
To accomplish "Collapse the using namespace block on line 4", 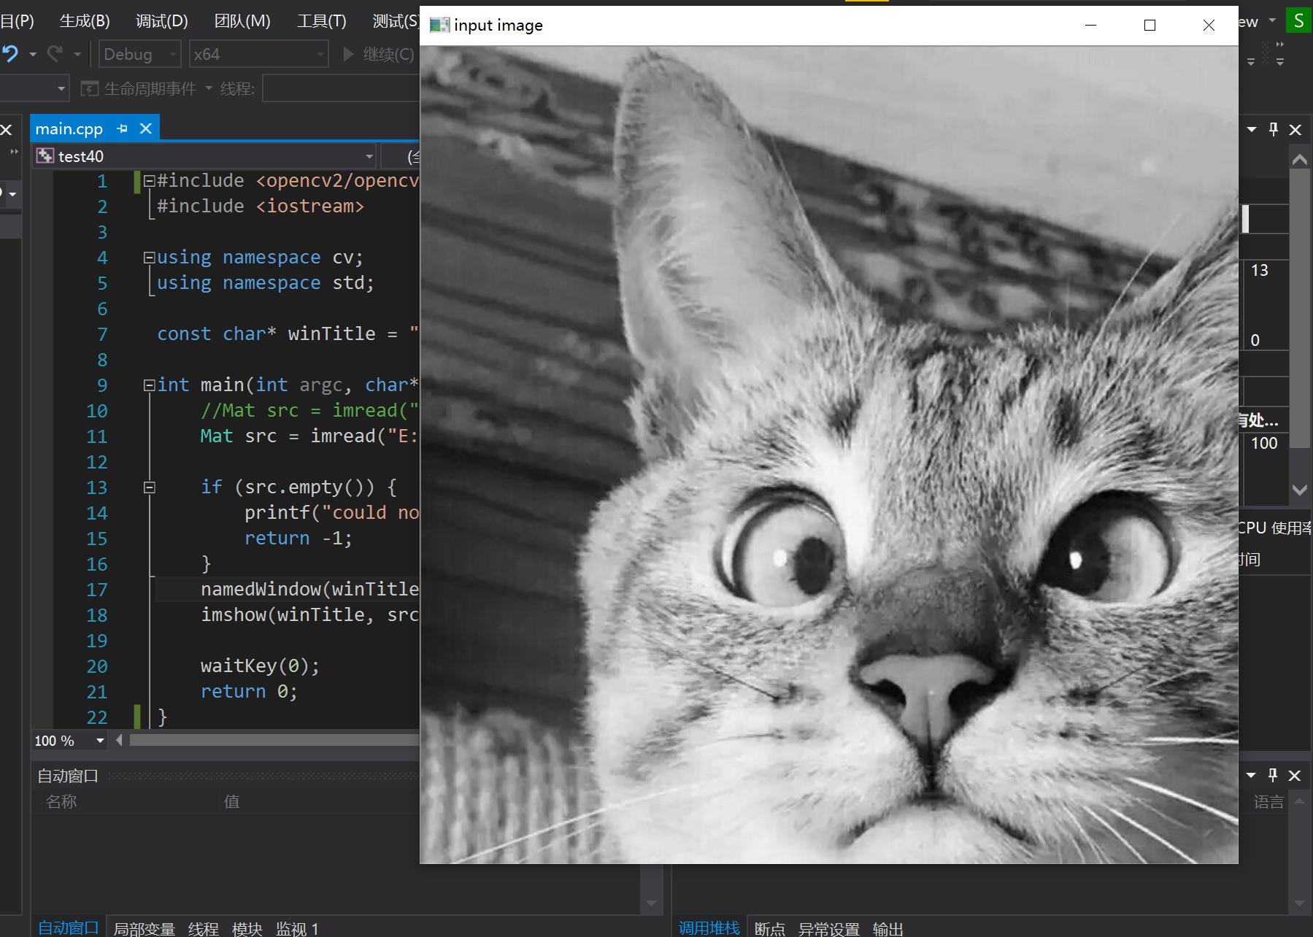I will (x=149, y=257).
